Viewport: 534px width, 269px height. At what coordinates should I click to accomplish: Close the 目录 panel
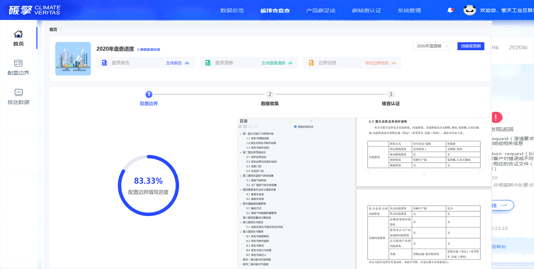311,121
